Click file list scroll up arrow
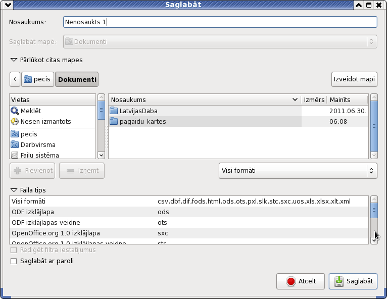 [374, 97]
